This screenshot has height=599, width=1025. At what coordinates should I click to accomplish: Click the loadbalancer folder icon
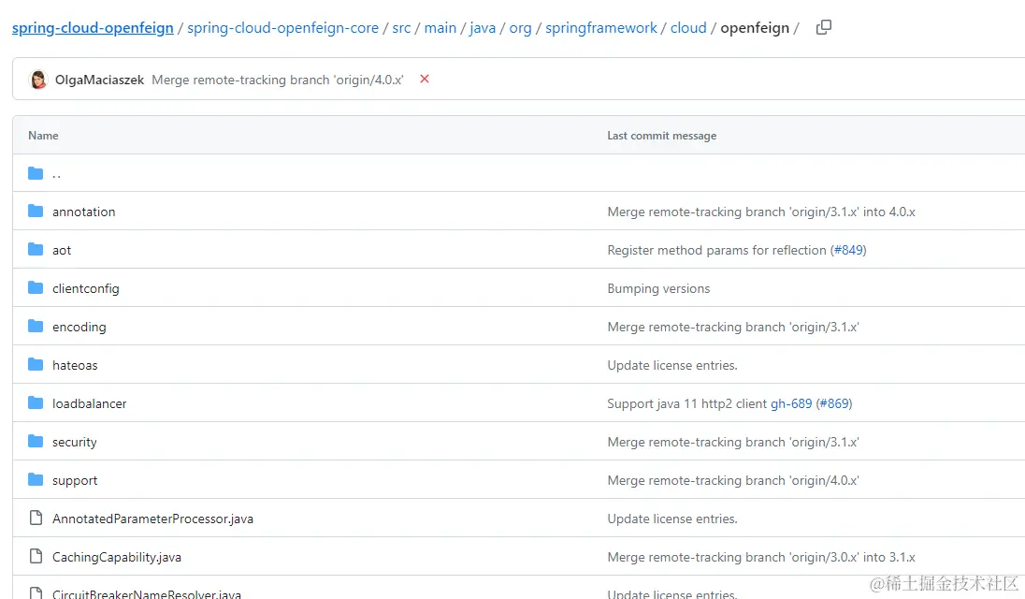[36, 402]
